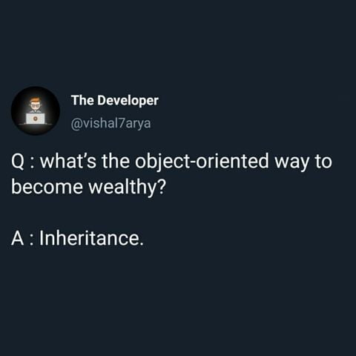The height and width of the screenshot is (356, 356).
Task: Open The Developer display name
Action: click(x=115, y=100)
